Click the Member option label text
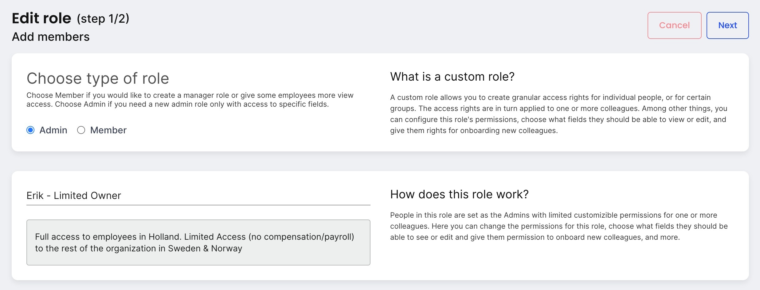Viewport: 760px width, 290px height. [x=108, y=130]
